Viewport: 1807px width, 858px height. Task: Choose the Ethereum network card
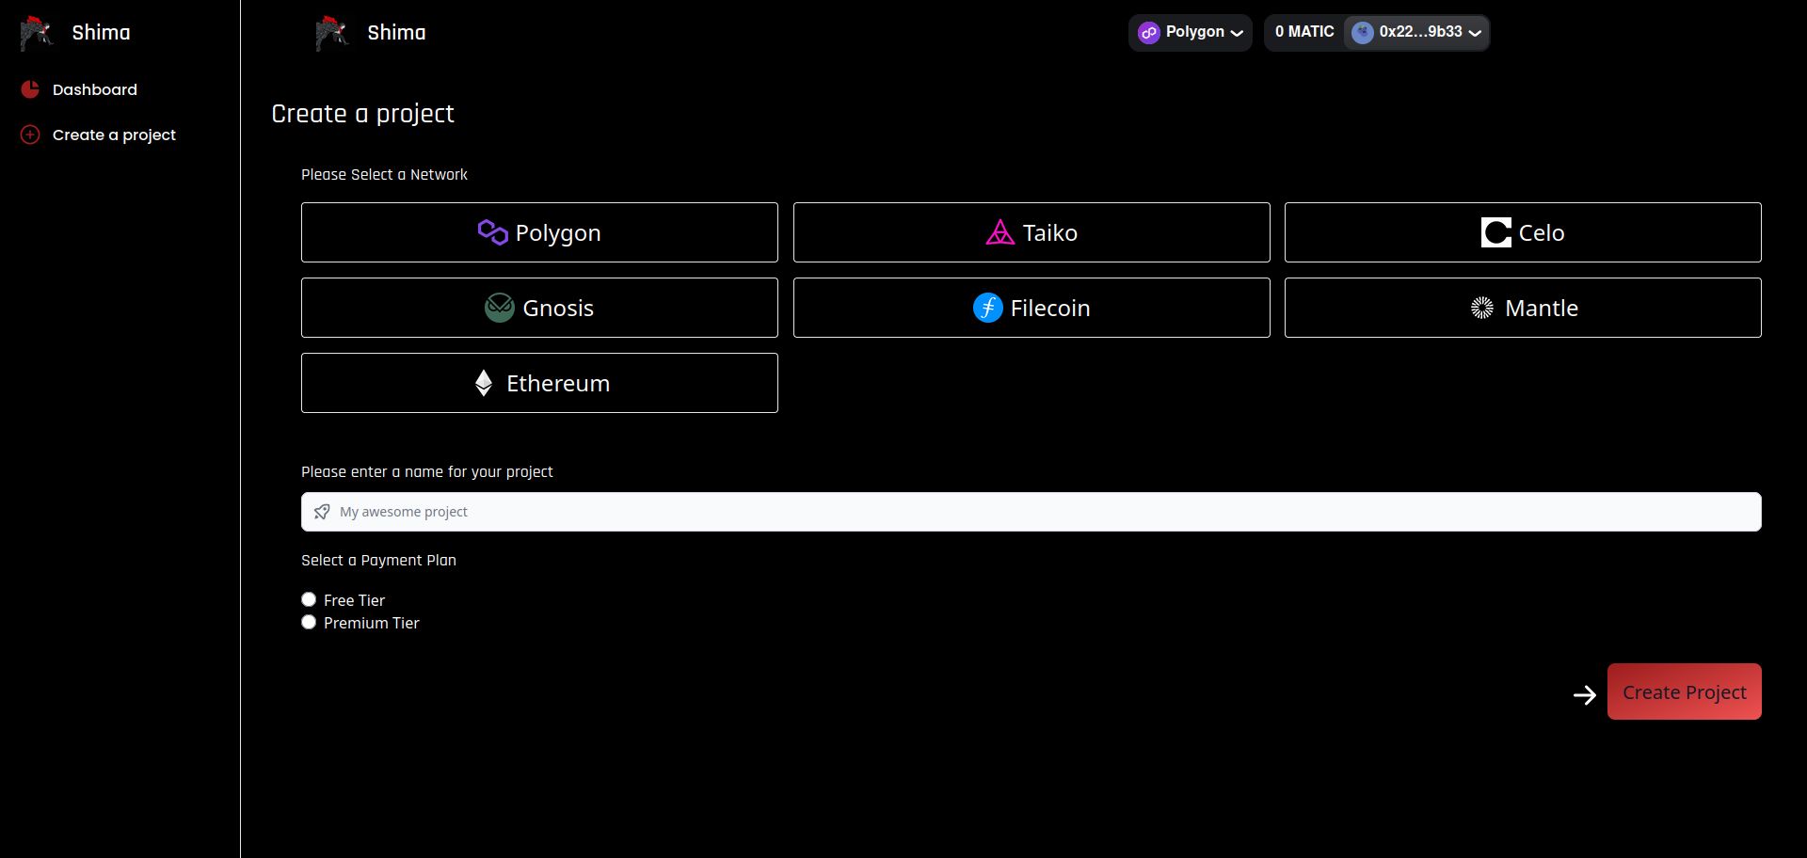click(x=539, y=383)
